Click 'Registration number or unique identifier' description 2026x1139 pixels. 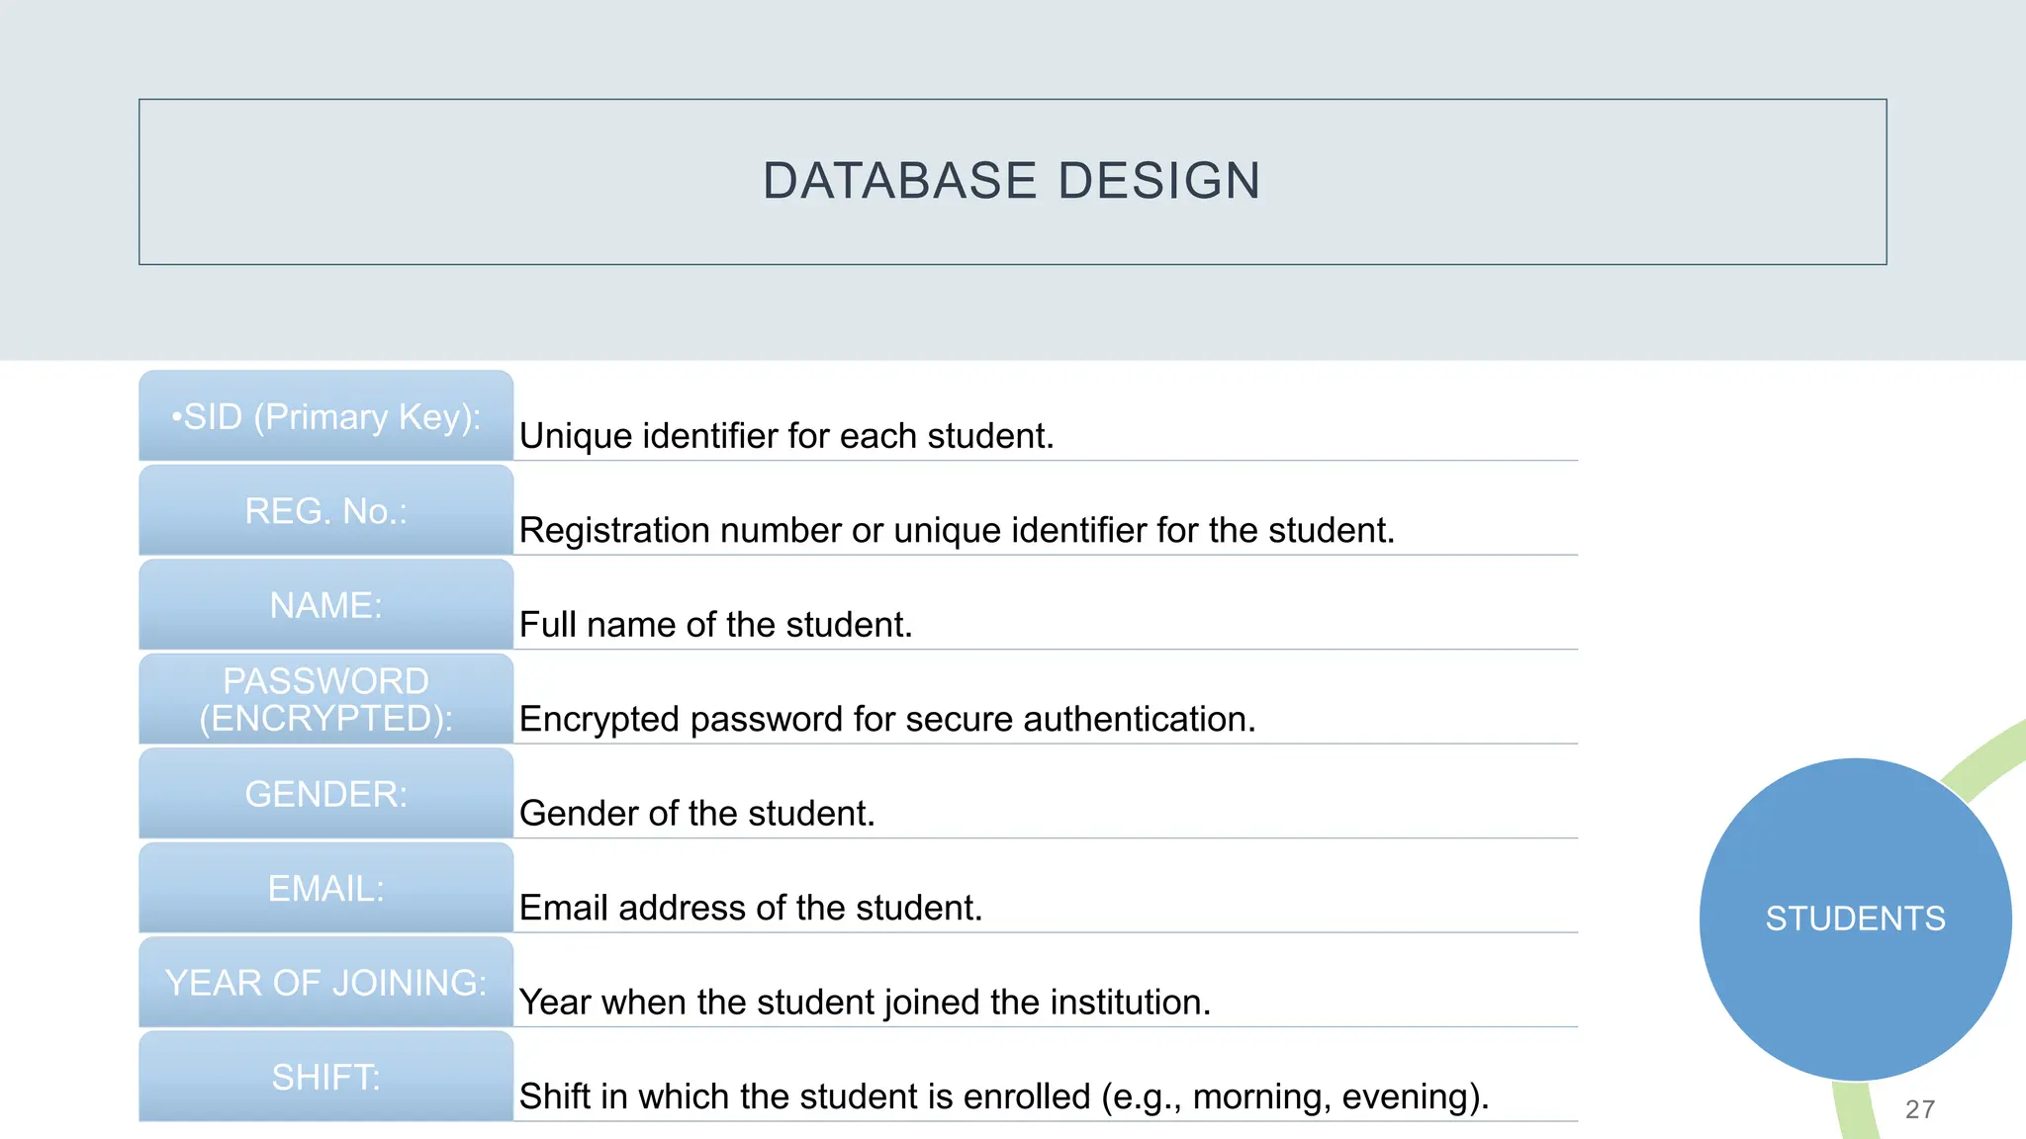pos(957,531)
